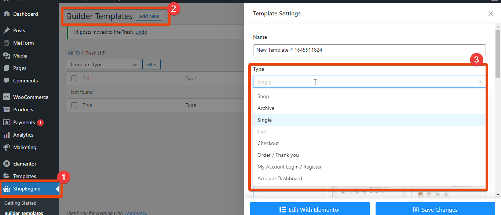The width and height of the screenshot is (501, 215).
Task: Close the Template Settings panel
Action: 490,14
